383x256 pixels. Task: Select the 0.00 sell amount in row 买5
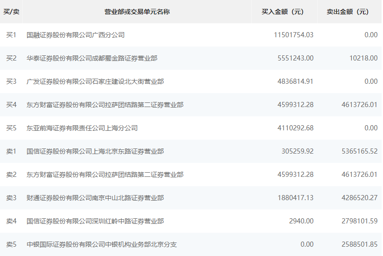tap(371, 128)
